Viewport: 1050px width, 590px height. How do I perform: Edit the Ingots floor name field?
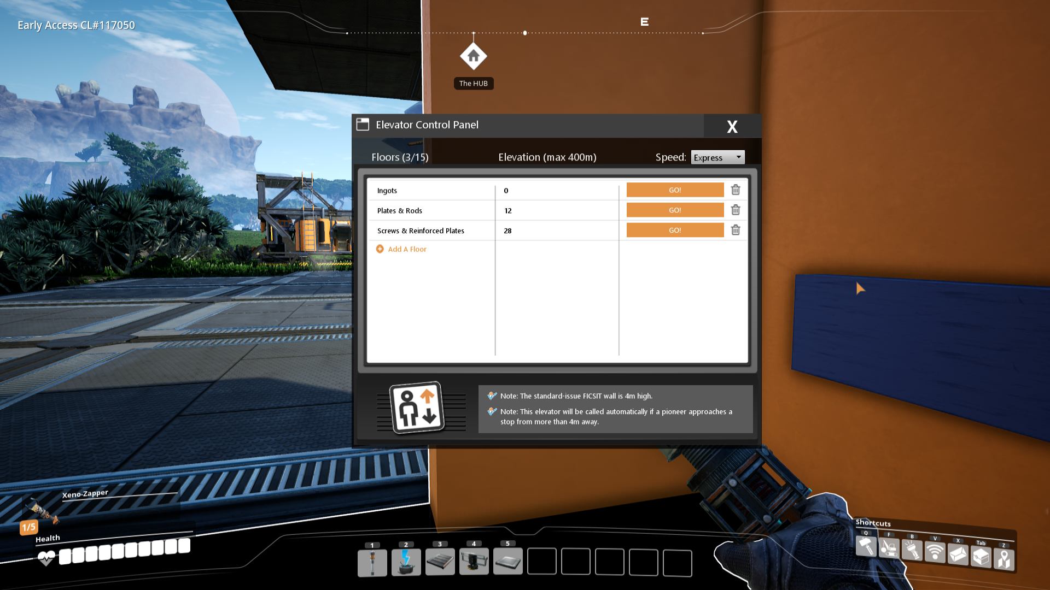tap(431, 191)
